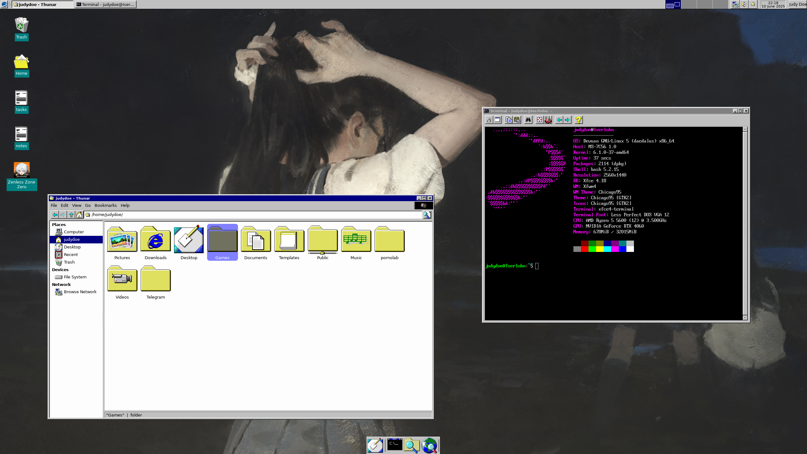Select Browse Network in sidebar
The image size is (807, 454).
click(x=80, y=292)
